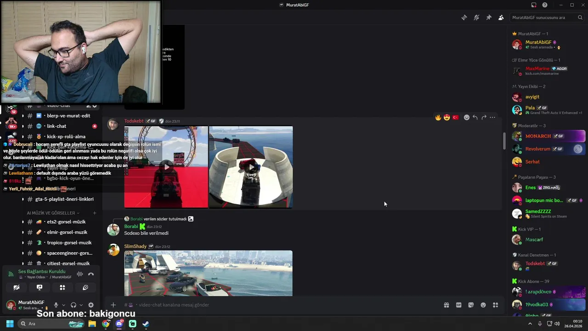Open Steam from taskbar

click(146, 324)
